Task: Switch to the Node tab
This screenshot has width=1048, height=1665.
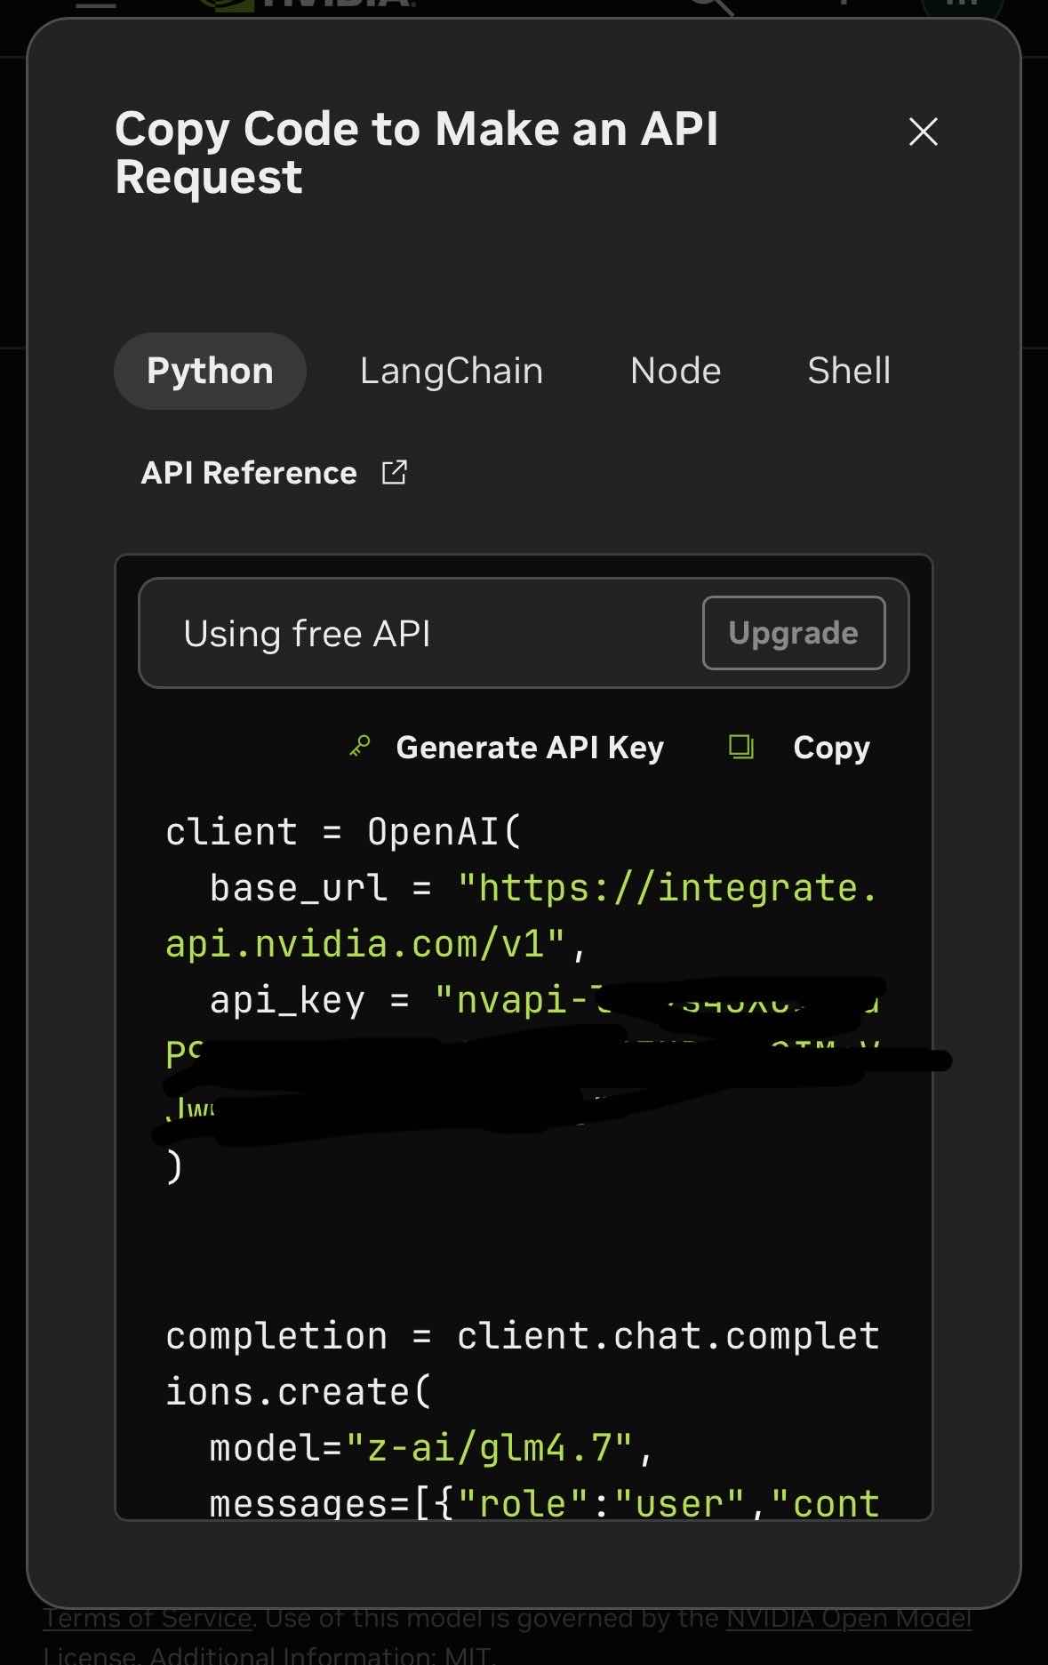Action: tap(676, 371)
